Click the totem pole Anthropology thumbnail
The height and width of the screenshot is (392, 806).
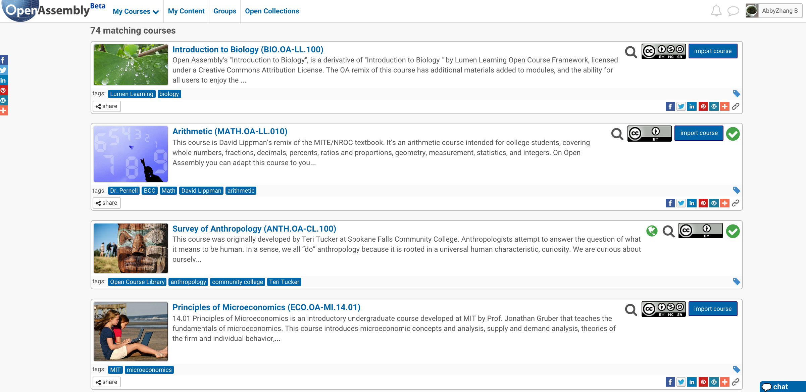[x=131, y=248]
